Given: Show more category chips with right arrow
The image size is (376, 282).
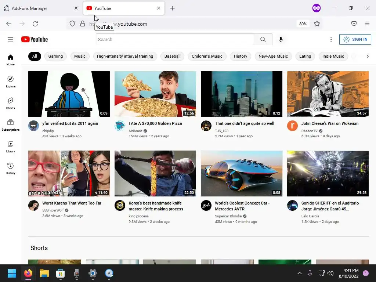Looking at the screenshot, I should [367, 56].
